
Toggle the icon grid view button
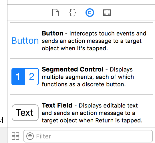[15, 136]
